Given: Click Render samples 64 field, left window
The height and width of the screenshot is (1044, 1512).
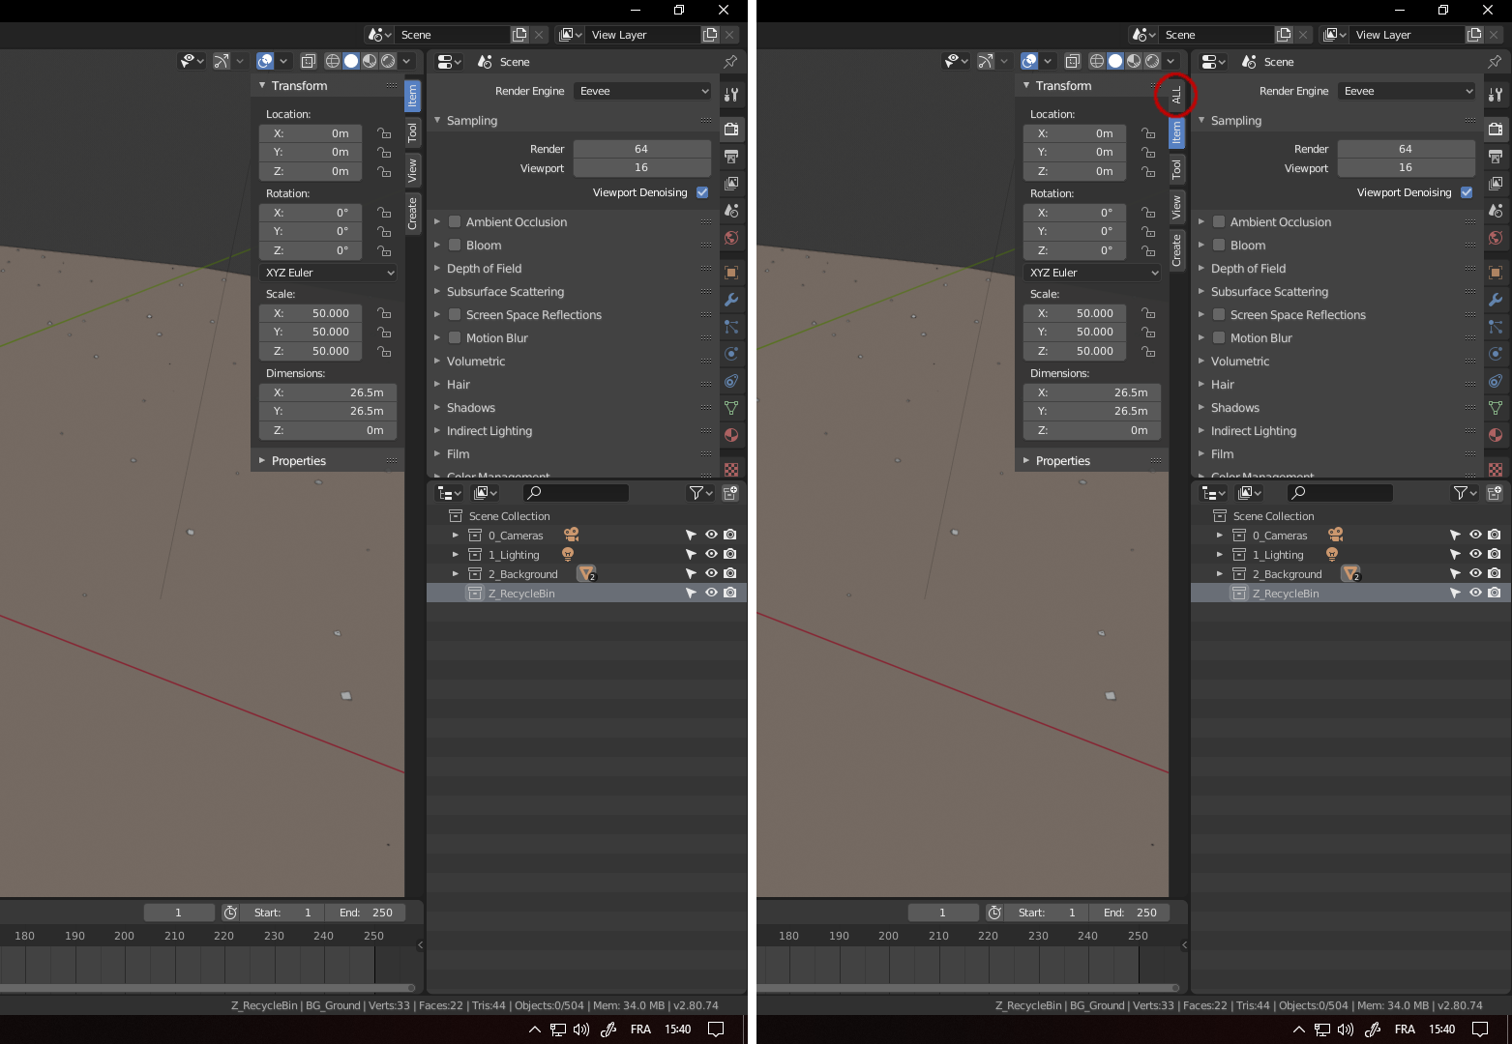Looking at the screenshot, I should click(x=641, y=149).
